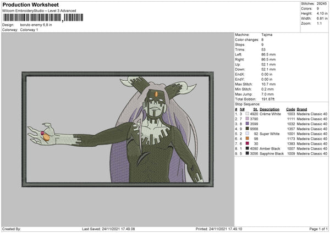Click the orange swatch in row 6

tap(247, 138)
